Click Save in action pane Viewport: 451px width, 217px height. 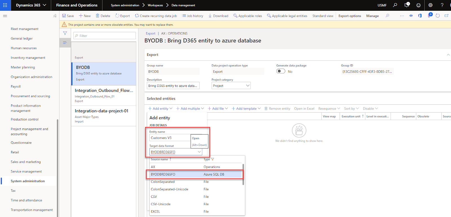pos(68,16)
